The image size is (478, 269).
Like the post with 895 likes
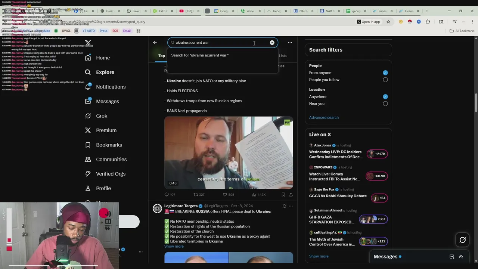coord(228,195)
